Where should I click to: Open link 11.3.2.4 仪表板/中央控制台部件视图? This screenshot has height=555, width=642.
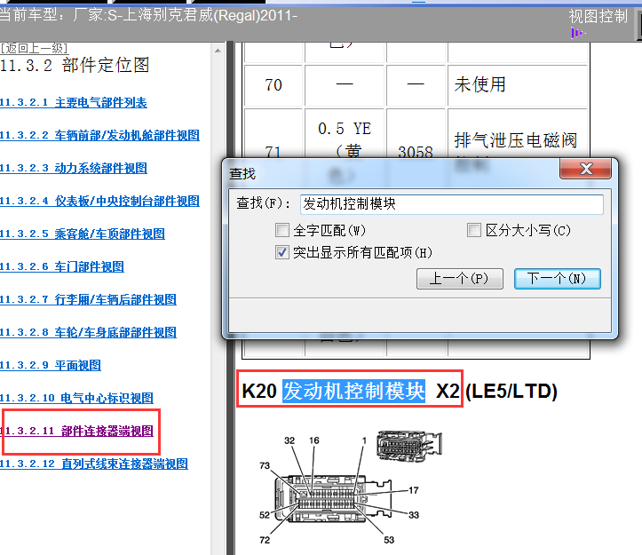coord(99,201)
